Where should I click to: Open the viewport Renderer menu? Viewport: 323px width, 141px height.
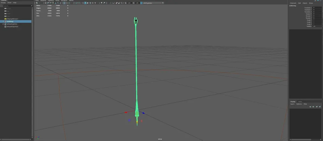tap(64, 1)
